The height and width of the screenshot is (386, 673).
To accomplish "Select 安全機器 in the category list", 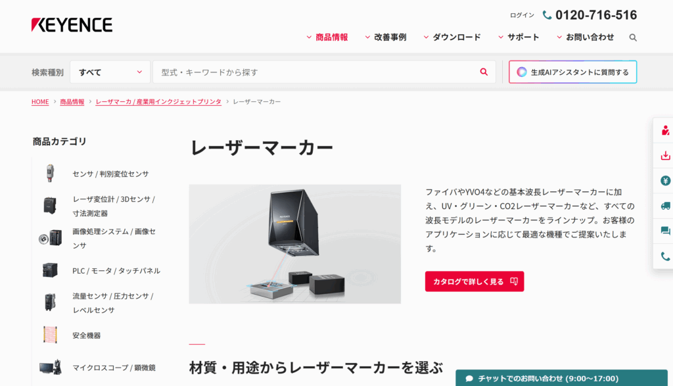I will point(86,335).
